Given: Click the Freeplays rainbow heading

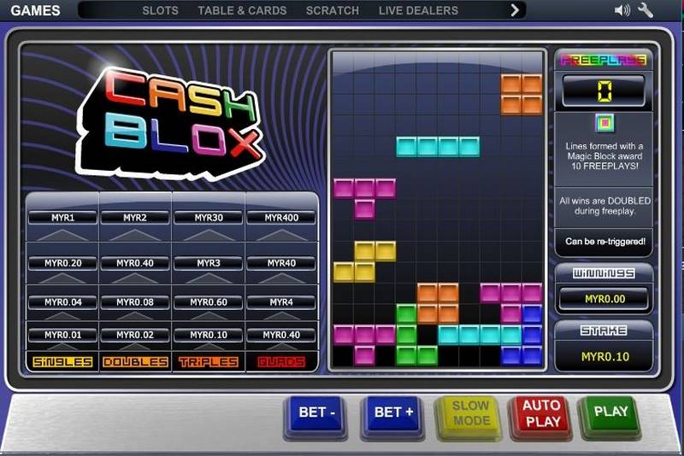Looking at the screenshot, I should [604, 60].
